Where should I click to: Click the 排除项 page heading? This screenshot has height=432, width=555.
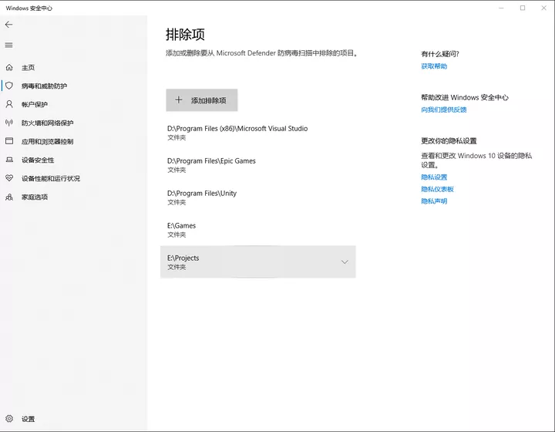click(x=185, y=35)
